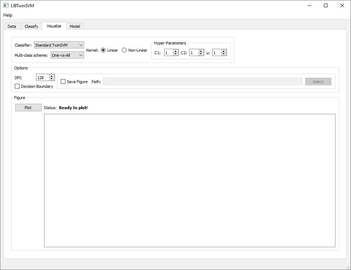Switch to the Data tab

(x=12, y=26)
